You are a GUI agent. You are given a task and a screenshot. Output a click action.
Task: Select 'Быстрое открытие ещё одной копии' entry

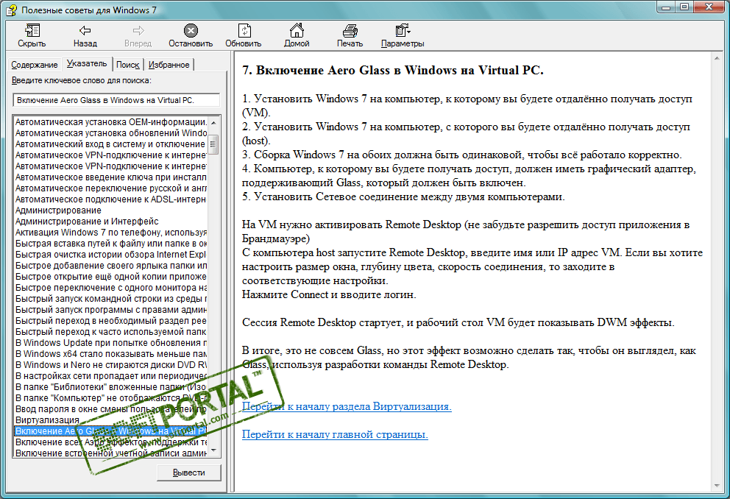(111, 277)
